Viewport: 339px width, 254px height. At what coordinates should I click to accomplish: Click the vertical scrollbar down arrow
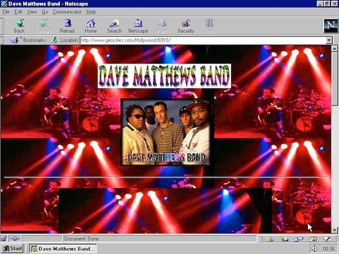[x=334, y=230]
